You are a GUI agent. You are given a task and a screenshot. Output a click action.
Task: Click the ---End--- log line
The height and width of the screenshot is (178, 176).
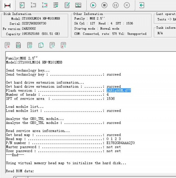tap(15, 155)
